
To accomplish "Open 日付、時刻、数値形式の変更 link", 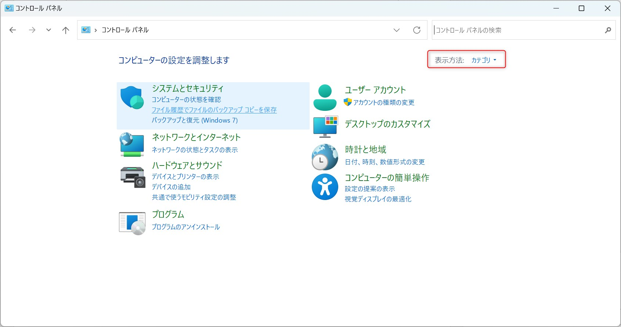I will click(x=385, y=162).
